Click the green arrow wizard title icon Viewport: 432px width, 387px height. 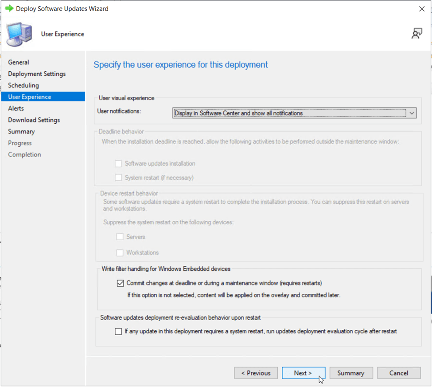(9, 8)
